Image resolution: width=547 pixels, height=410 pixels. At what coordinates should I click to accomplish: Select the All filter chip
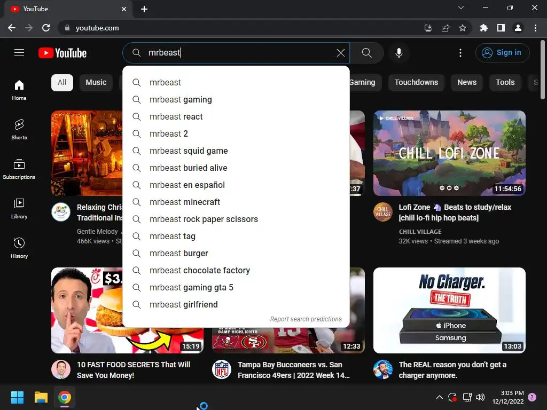click(x=62, y=83)
